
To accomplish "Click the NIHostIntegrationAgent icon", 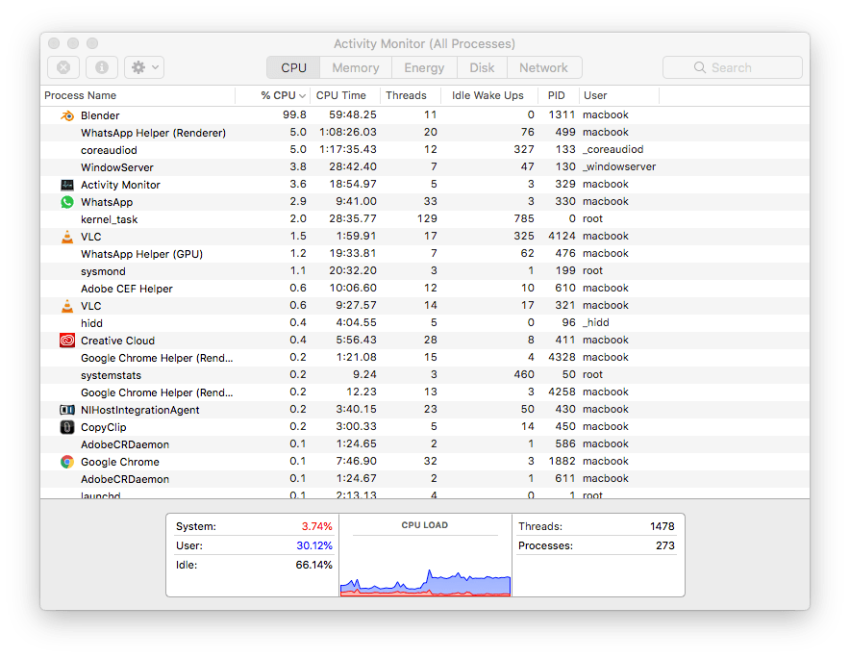I will 67,410.
